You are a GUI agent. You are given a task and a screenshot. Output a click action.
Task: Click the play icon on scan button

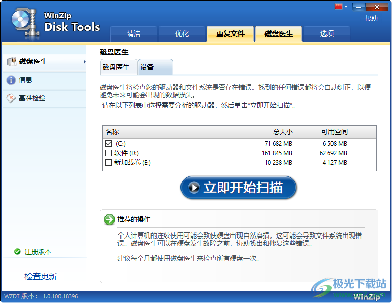pos(194,188)
